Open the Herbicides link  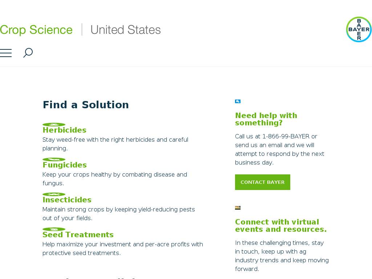pyautogui.click(x=64, y=130)
